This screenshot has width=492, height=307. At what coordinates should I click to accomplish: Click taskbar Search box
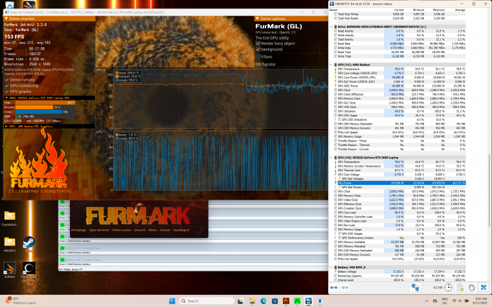coord(207,301)
